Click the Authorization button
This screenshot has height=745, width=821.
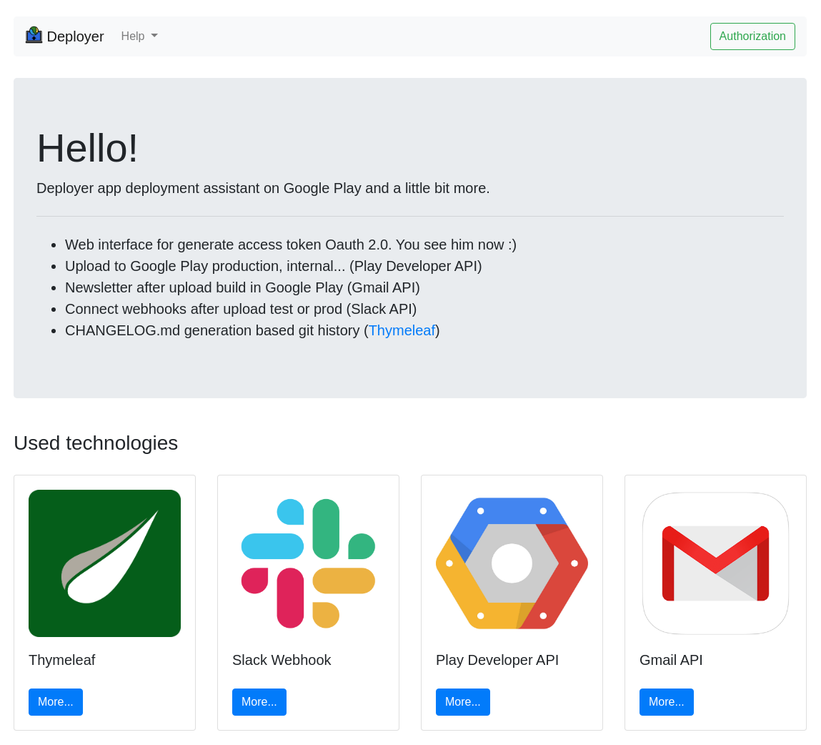[x=752, y=36]
